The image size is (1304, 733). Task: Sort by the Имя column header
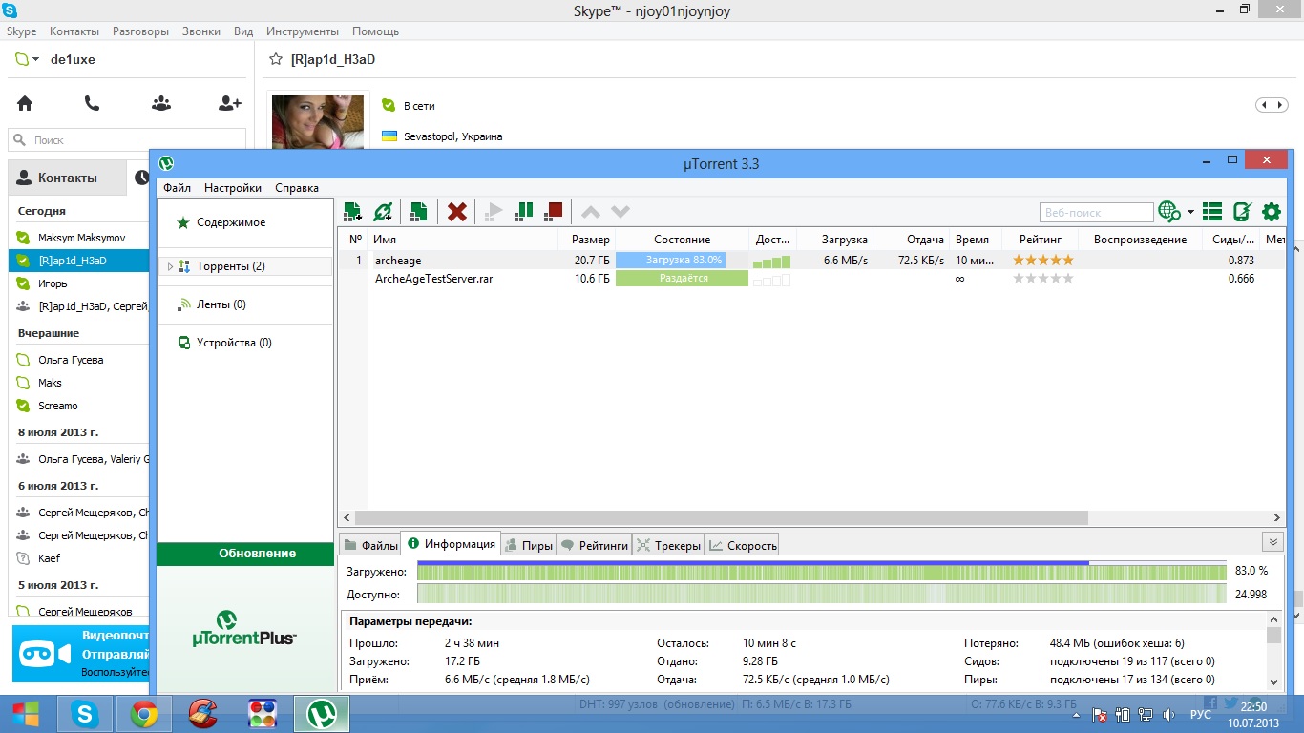pos(463,240)
